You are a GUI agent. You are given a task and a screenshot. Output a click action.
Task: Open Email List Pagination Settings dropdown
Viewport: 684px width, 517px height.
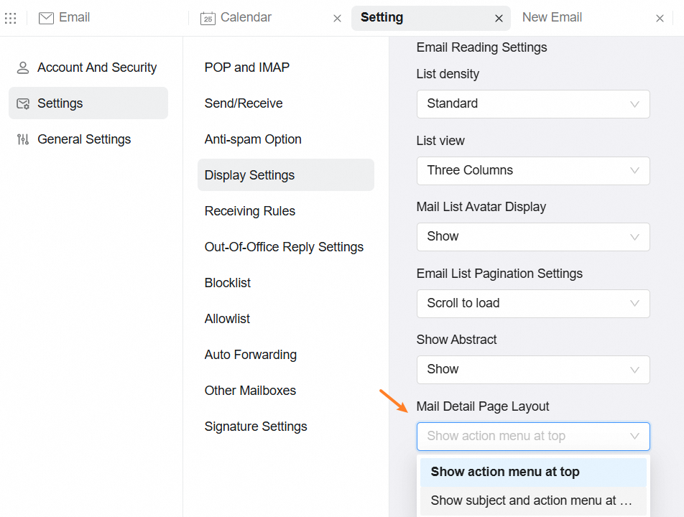tap(533, 304)
